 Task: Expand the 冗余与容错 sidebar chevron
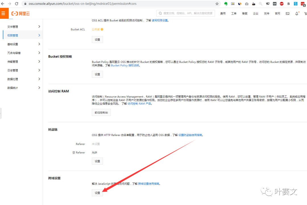coord(39,53)
